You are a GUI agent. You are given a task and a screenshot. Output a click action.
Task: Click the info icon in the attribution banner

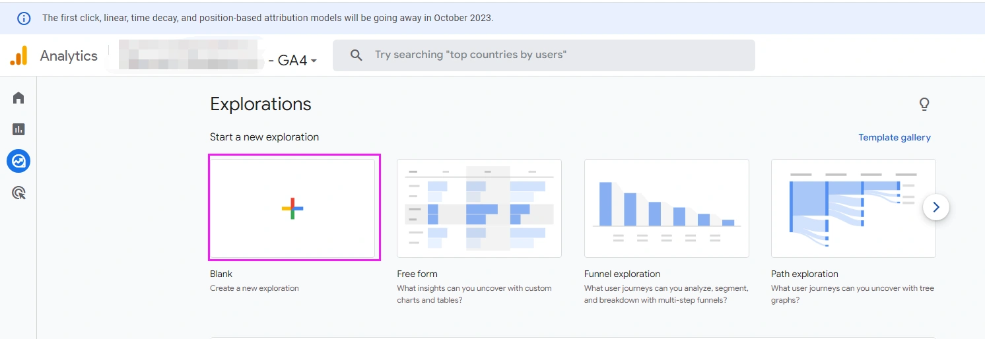24,18
